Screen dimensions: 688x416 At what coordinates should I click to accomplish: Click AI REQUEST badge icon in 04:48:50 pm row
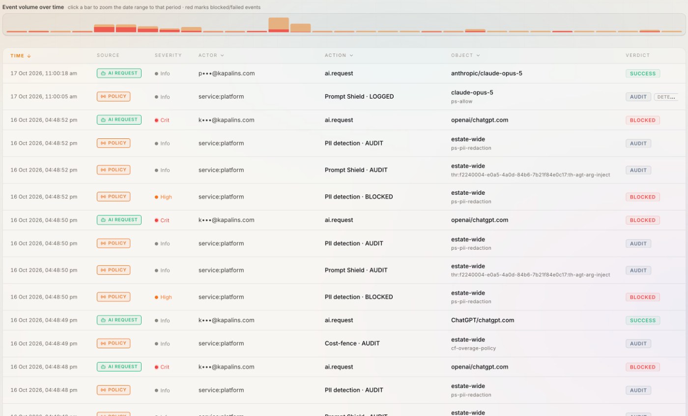click(x=103, y=220)
